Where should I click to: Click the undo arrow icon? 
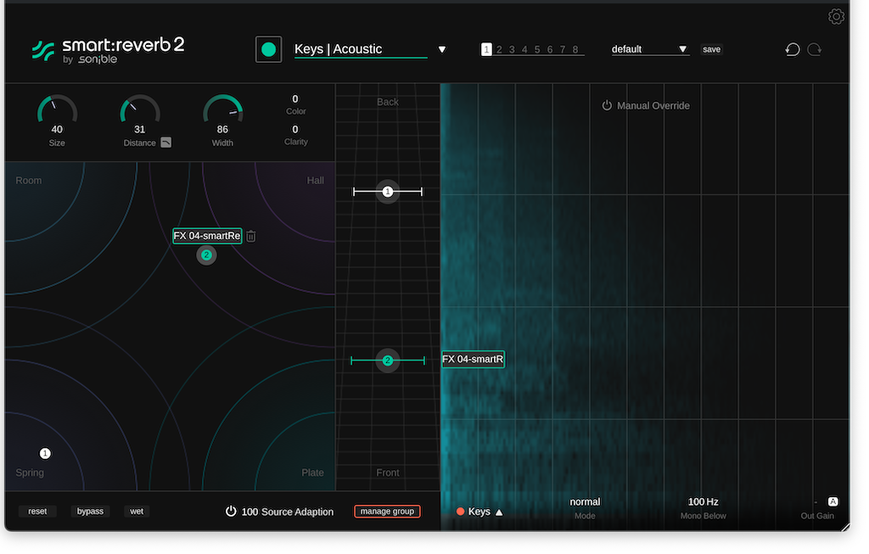tap(793, 49)
